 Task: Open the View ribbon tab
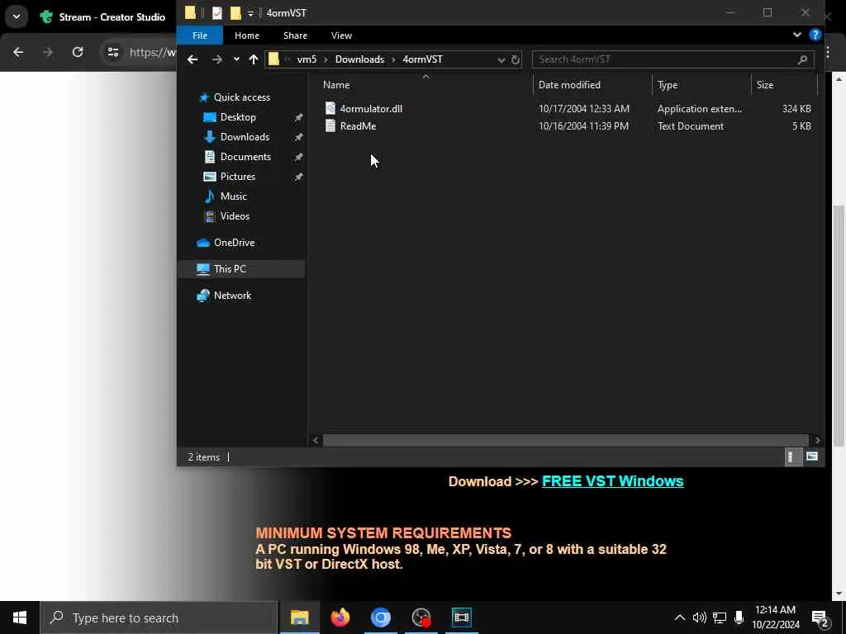pyautogui.click(x=341, y=35)
